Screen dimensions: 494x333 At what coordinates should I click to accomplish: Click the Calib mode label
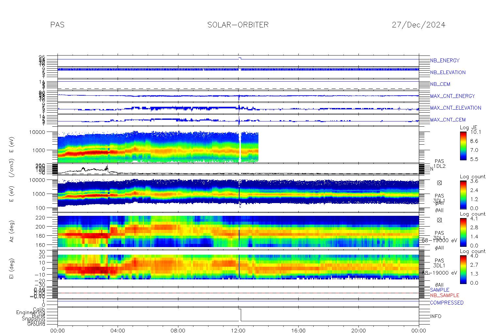[x=39, y=309]
